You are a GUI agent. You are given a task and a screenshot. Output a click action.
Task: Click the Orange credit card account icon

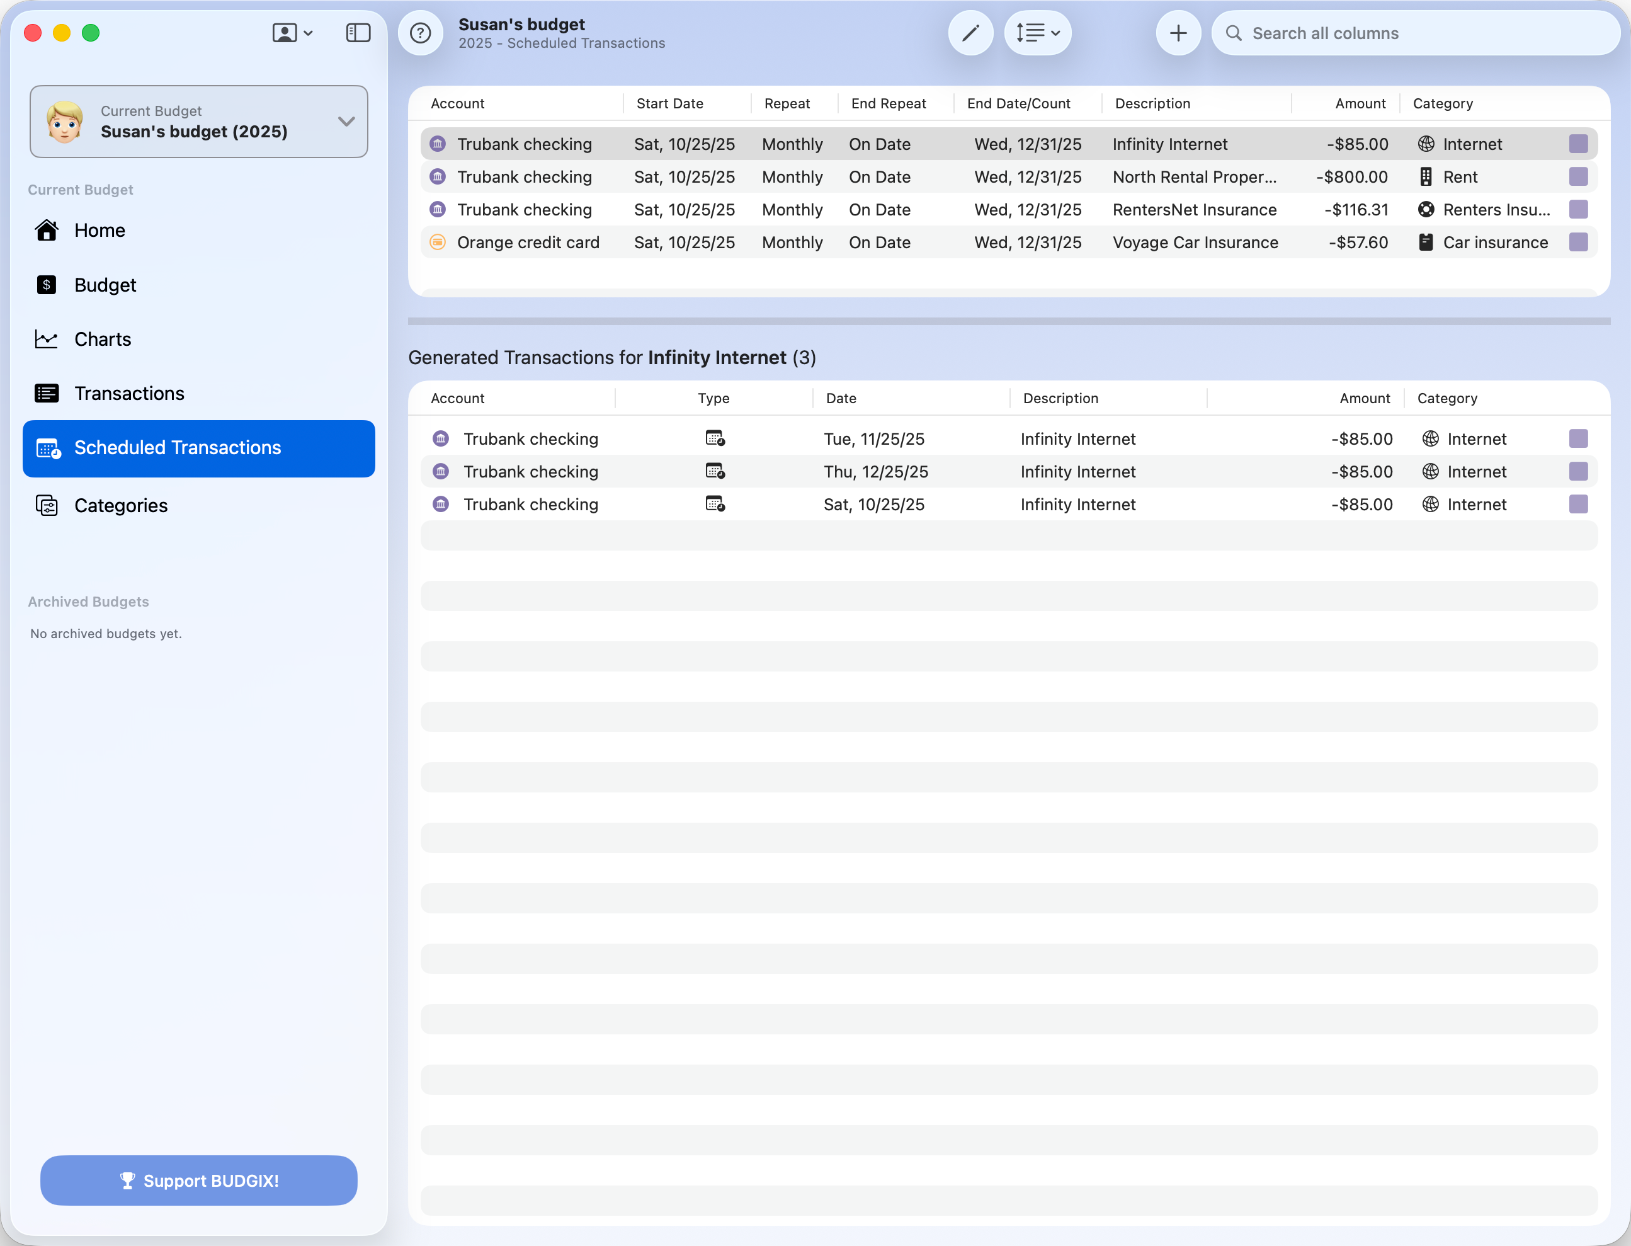click(x=438, y=243)
